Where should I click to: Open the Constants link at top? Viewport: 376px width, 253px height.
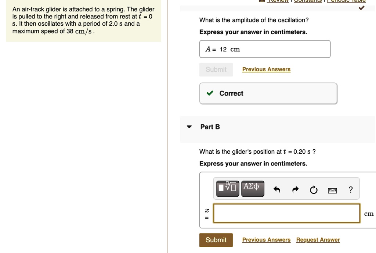coord(308,1)
